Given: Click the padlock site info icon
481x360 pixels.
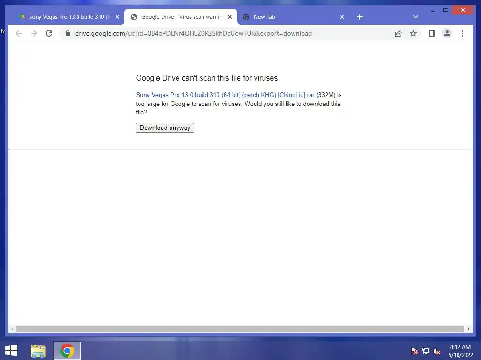Looking at the screenshot, I should pos(68,33).
